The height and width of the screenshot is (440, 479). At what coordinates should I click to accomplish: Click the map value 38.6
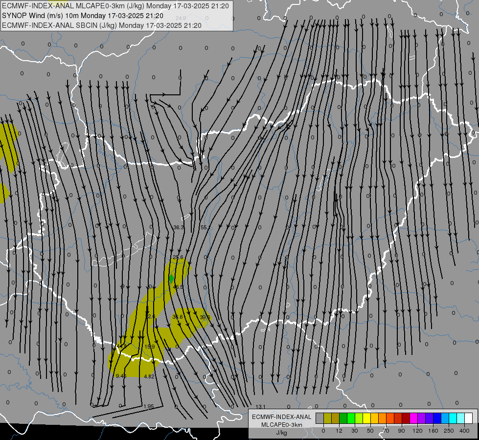tap(178, 317)
